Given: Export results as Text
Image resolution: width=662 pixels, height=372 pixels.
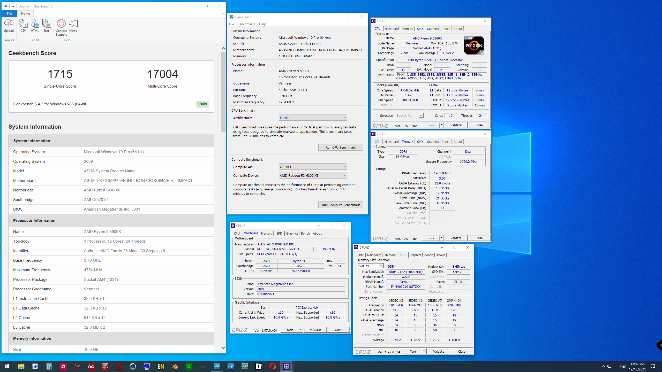Looking at the screenshot, I should point(47,26).
